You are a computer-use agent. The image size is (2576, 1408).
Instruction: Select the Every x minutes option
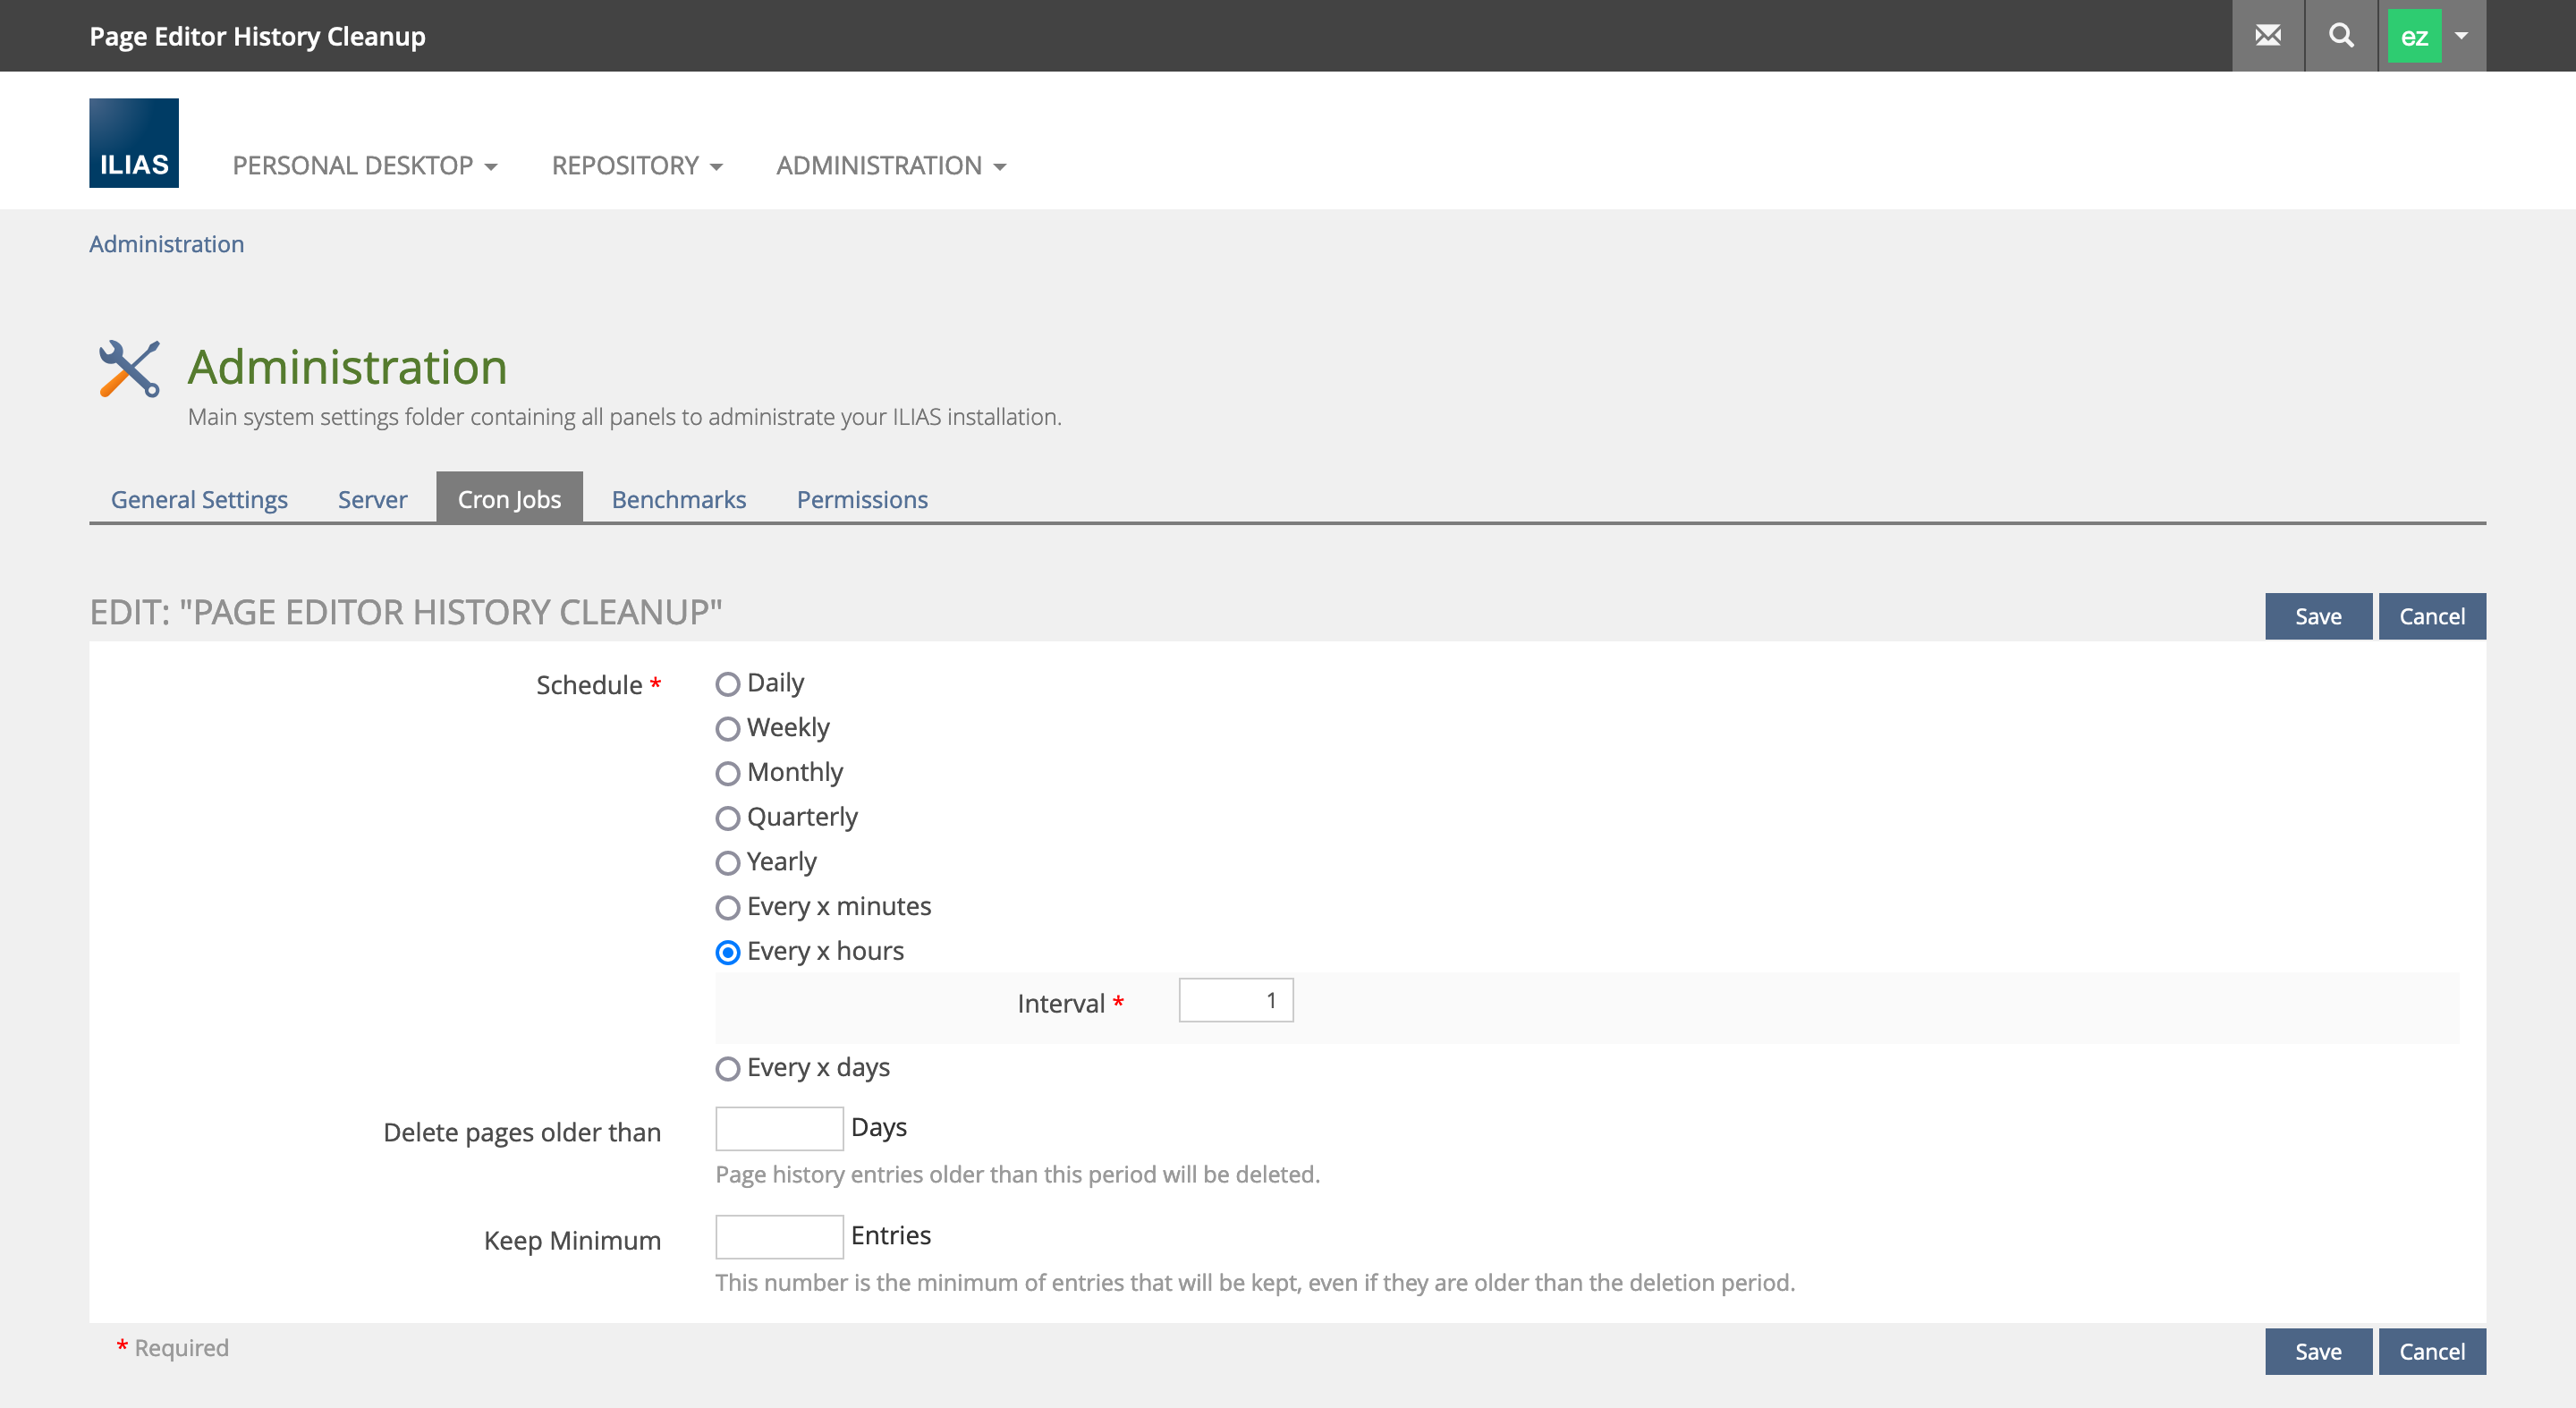coord(728,907)
